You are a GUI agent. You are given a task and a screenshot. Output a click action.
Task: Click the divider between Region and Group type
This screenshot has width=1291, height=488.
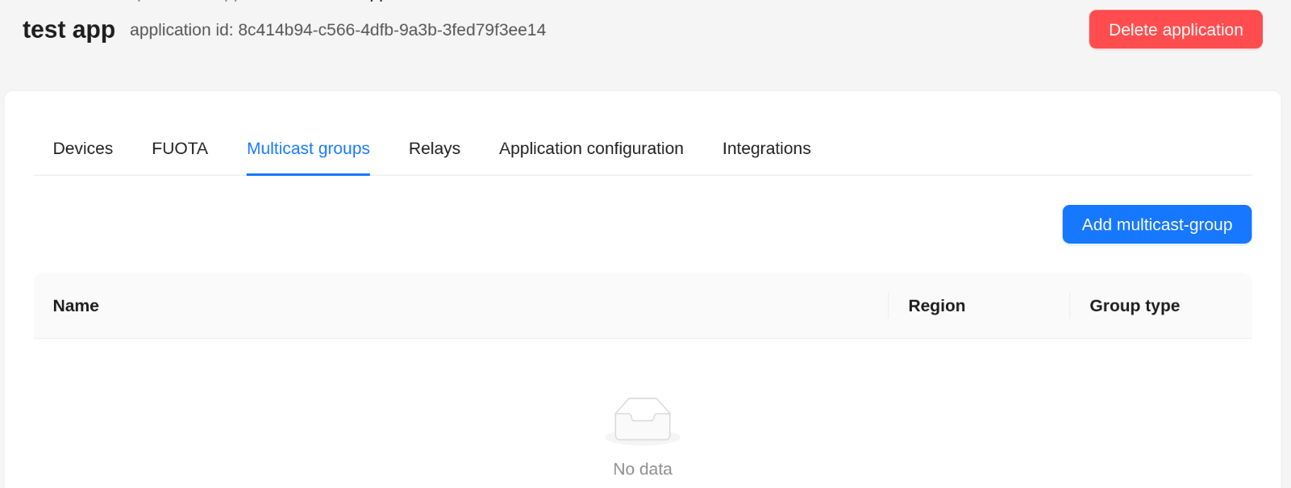pos(1070,306)
